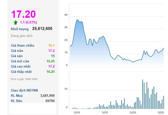Click the Giao dịch NĐTNN heading
The height and width of the screenshot is (115, 168).
24,90
